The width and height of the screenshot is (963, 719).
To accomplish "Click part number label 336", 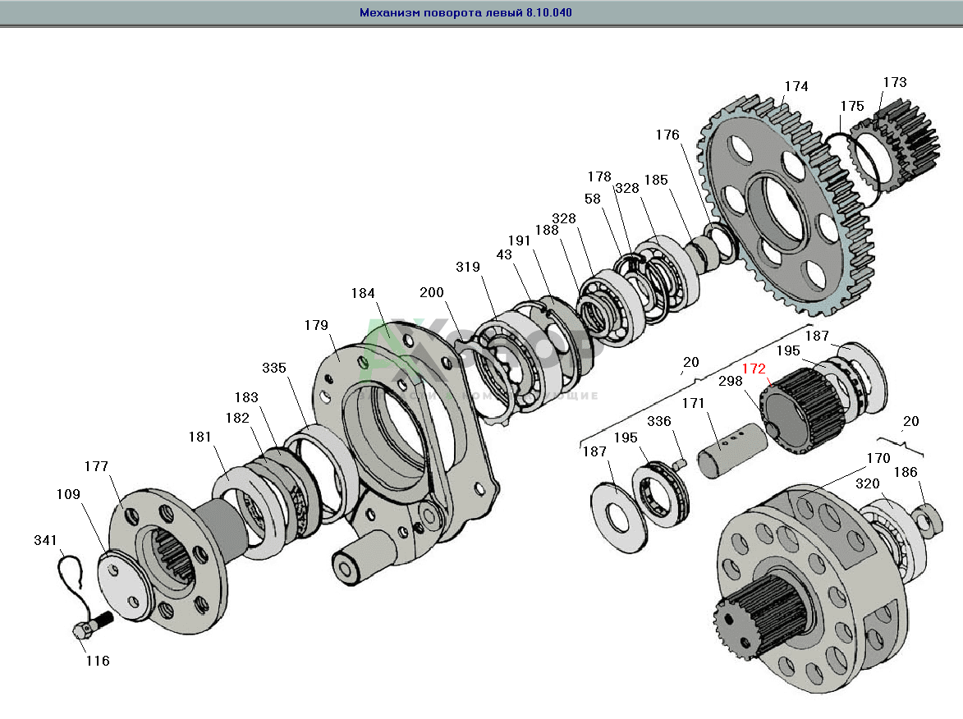I will pyautogui.click(x=658, y=421).
